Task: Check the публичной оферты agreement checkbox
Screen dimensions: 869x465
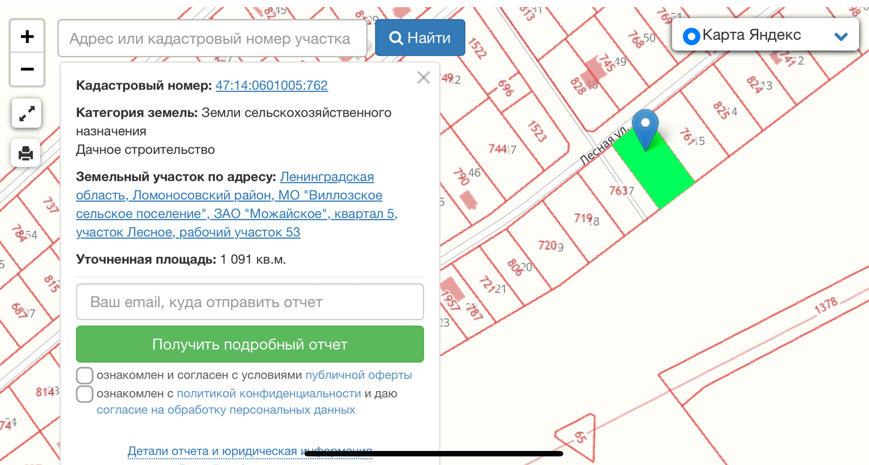Action: click(85, 375)
